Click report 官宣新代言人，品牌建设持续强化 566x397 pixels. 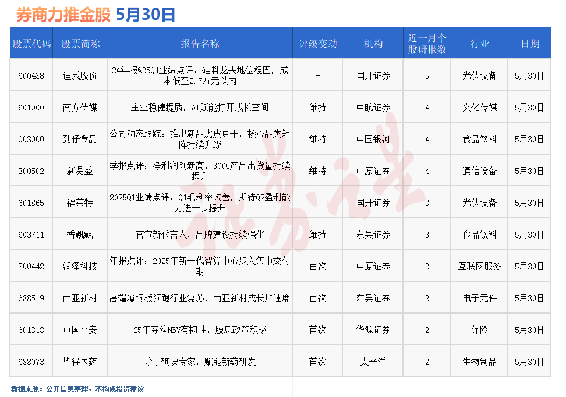200,235
